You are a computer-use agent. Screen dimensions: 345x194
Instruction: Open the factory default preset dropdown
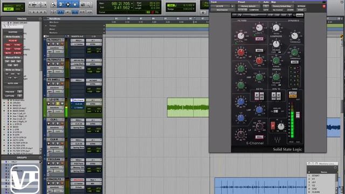249,6
